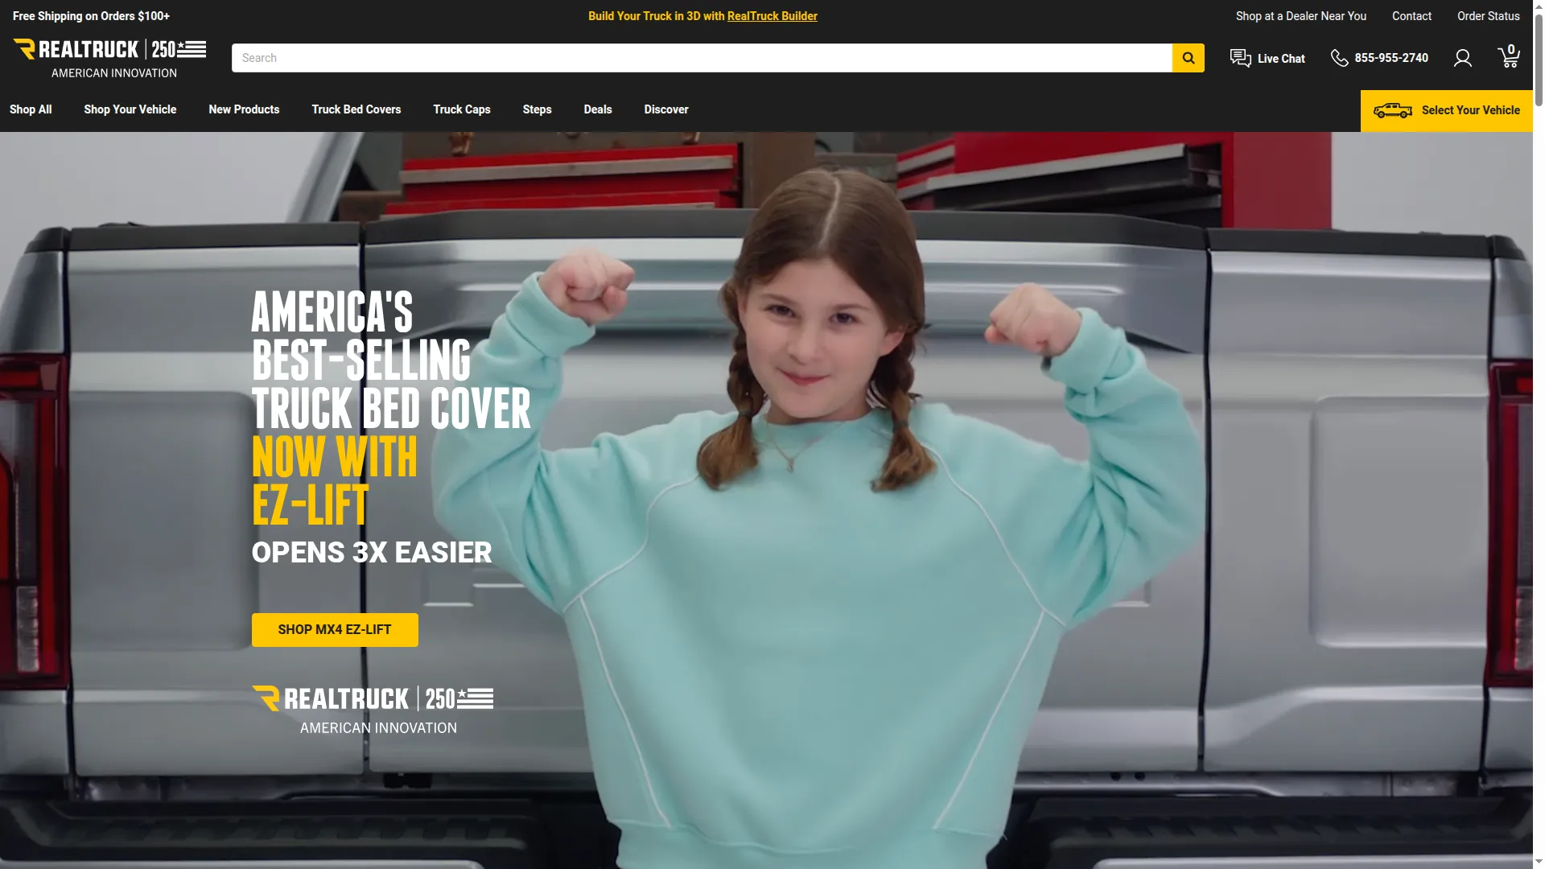Open the Shop Your Vehicle menu
The width and height of the screenshot is (1545, 869).
click(x=130, y=109)
